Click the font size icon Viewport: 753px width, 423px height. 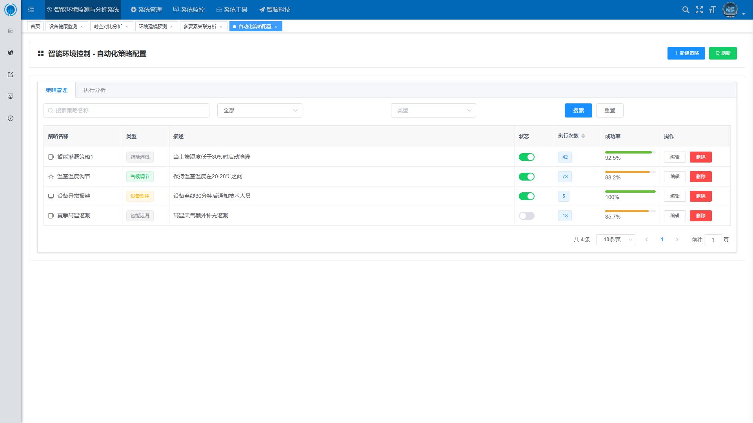click(712, 10)
